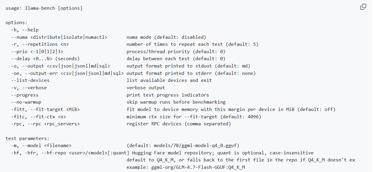Click the "--prio <-1|0|1|2|3>" option
The image size is (373, 172).
[x=37, y=52]
